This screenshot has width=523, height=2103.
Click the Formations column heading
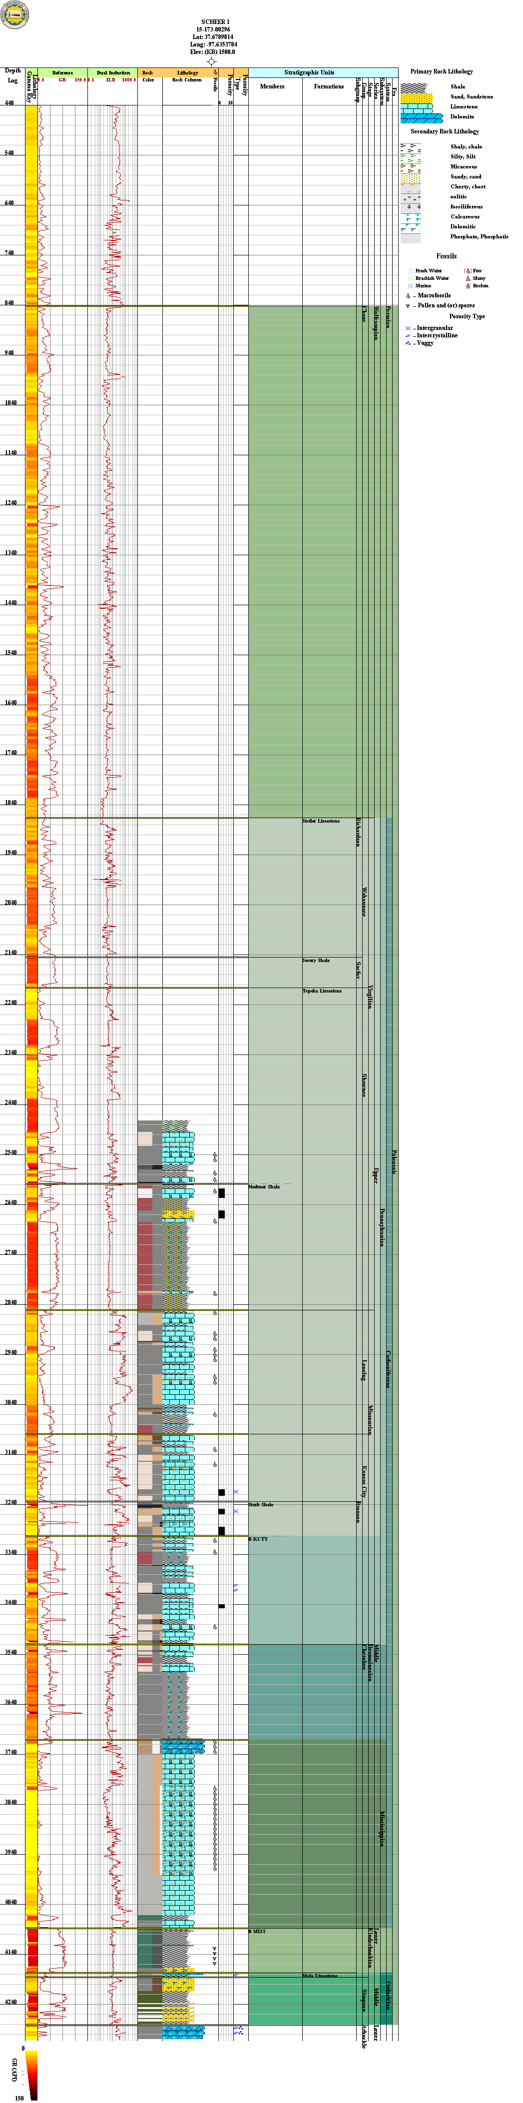pyautogui.click(x=329, y=86)
